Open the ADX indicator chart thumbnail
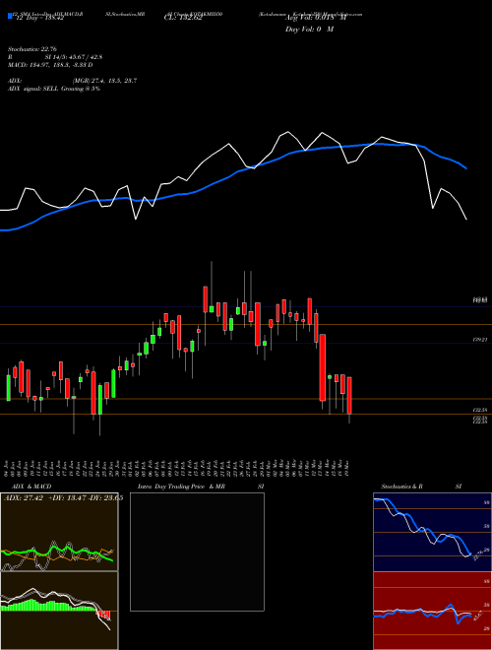The image size is (492, 650). (x=59, y=532)
